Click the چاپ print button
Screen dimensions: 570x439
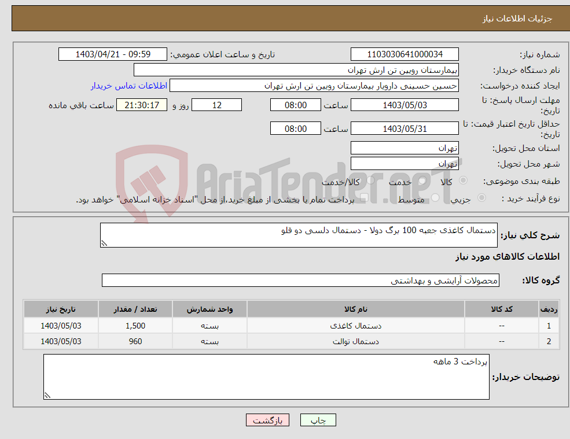(318, 420)
